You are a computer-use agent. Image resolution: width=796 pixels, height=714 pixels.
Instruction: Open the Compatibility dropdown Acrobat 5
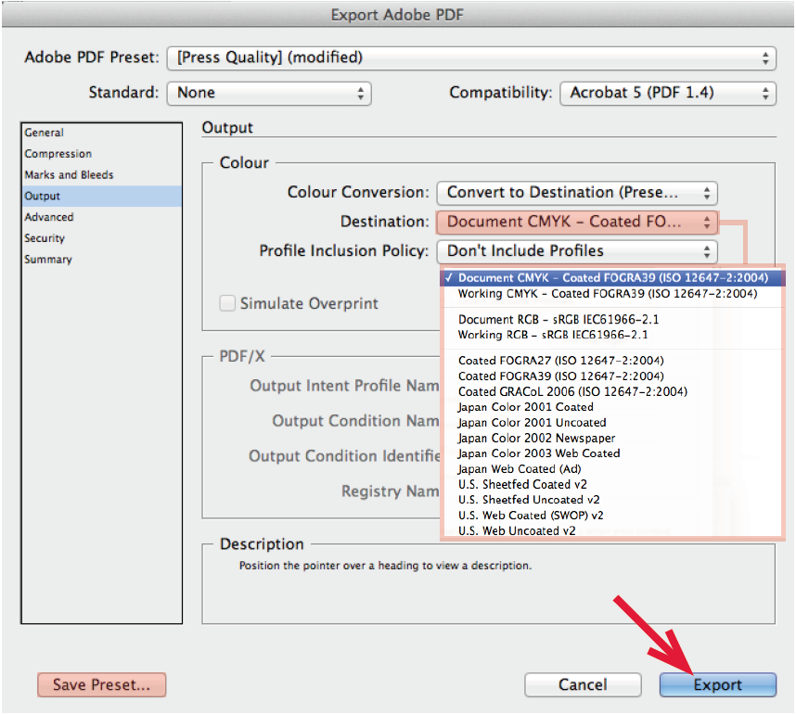(668, 94)
